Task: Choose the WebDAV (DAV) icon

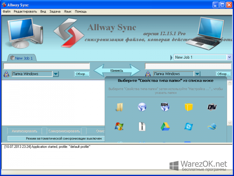Action: [x=212, y=107]
